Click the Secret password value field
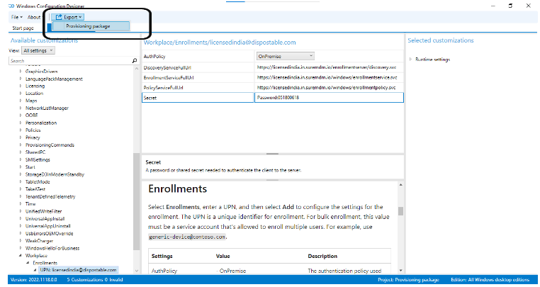This screenshot has width=540, height=287. 329,98
